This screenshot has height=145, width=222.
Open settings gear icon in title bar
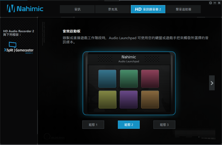pos(210,3)
